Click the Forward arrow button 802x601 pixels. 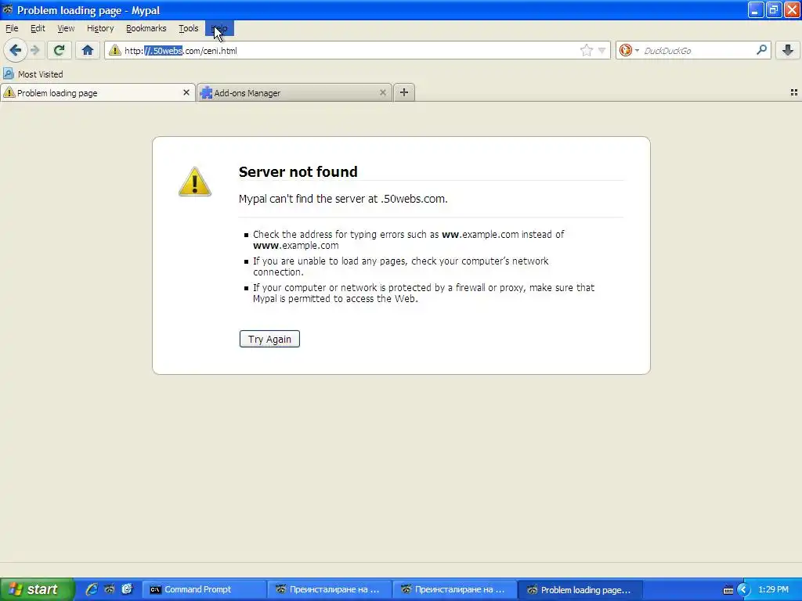[34, 50]
